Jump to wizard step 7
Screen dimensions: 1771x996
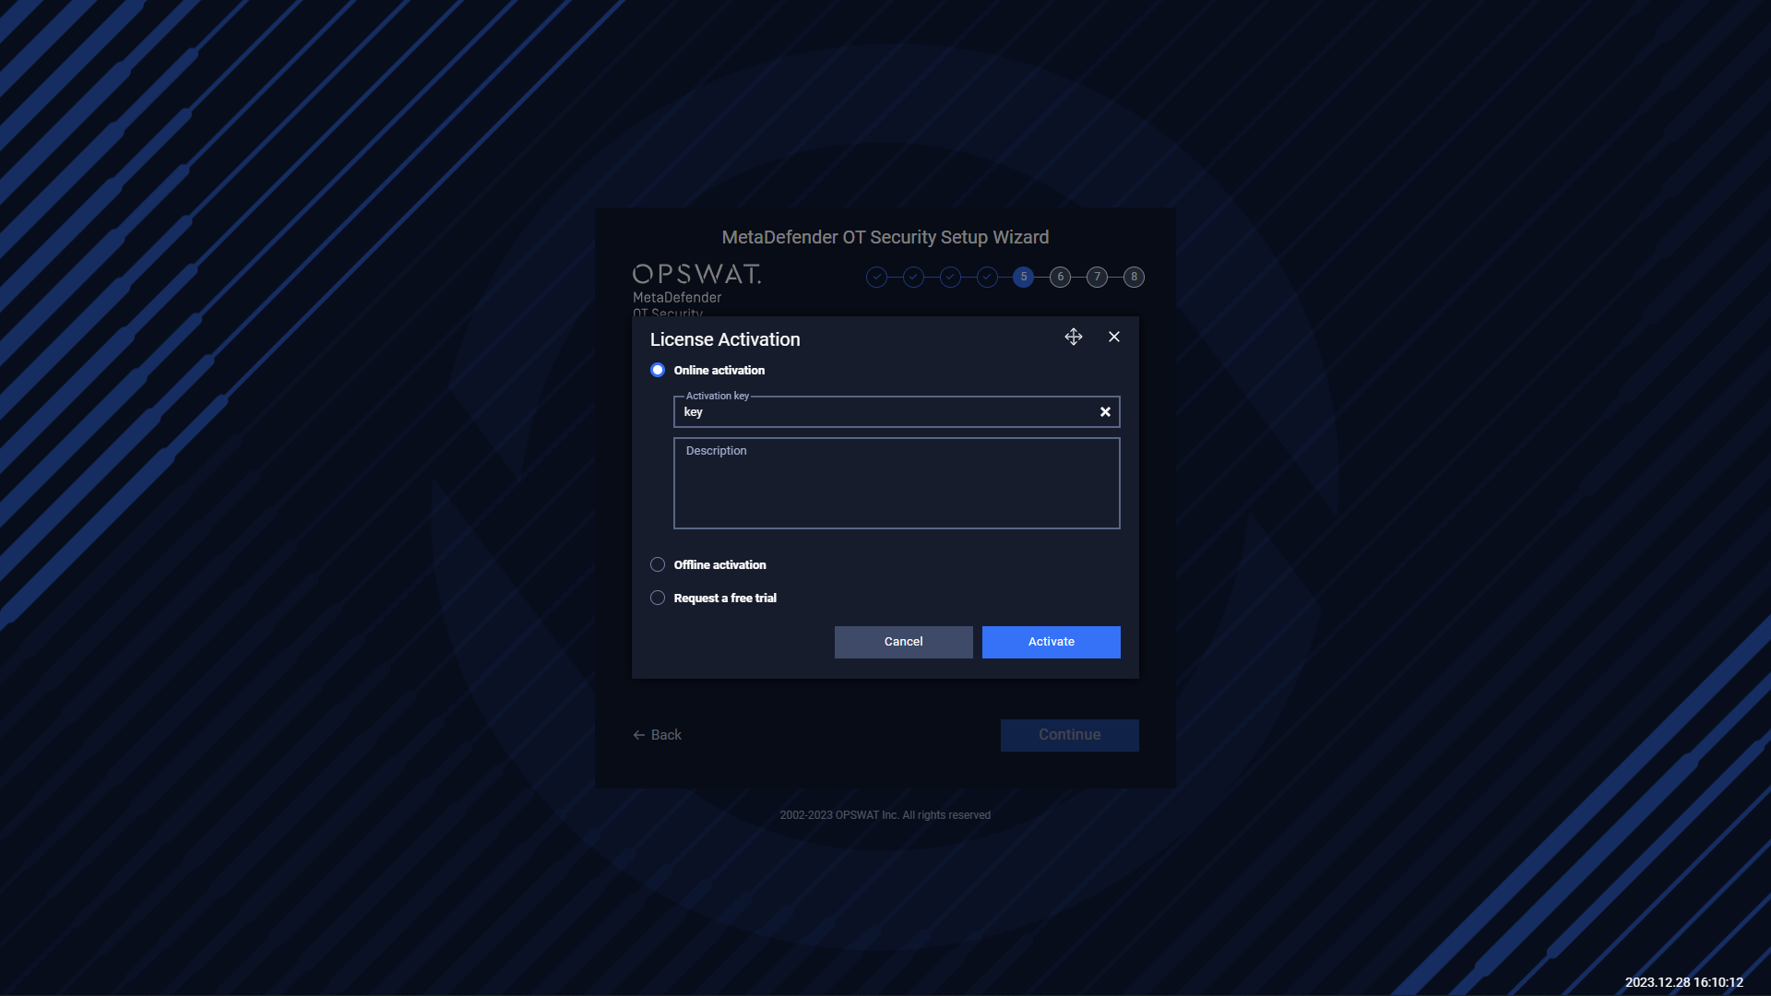pyautogui.click(x=1097, y=277)
